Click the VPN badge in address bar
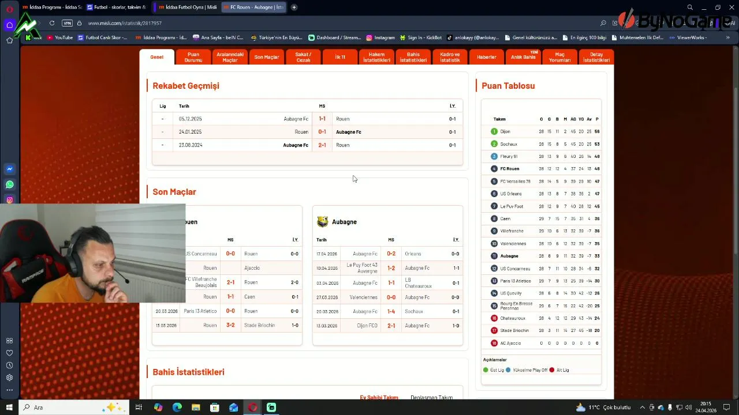Viewport: 739px width, 415px height. [x=67, y=23]
